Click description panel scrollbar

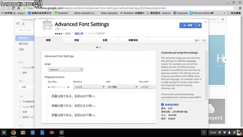point(206,75)
